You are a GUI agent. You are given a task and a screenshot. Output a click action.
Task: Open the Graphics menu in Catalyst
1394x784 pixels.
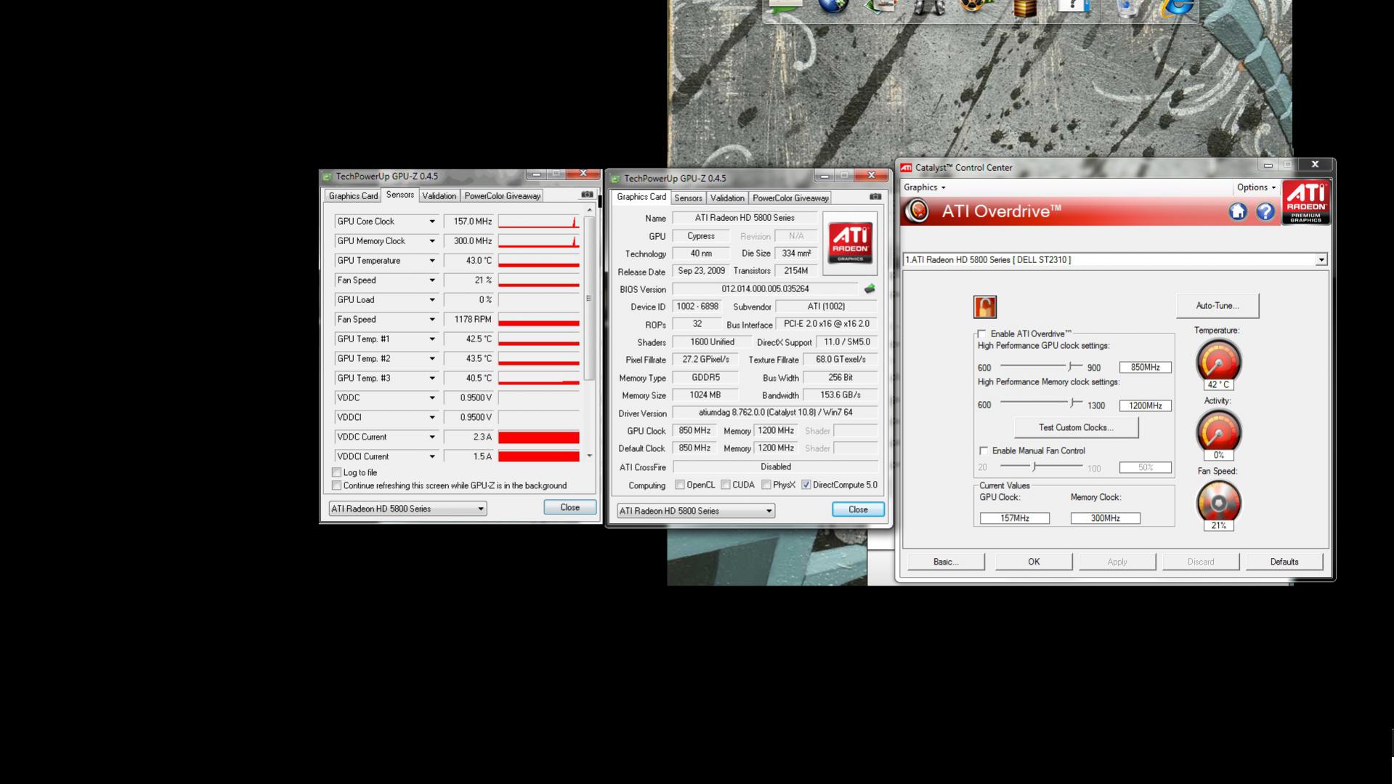pyautogui.click(x=924, y=187)
